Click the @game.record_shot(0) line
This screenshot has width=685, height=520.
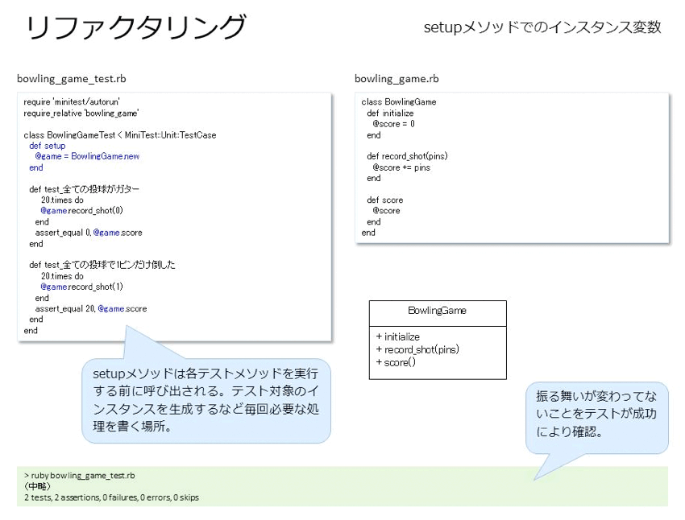81,211
